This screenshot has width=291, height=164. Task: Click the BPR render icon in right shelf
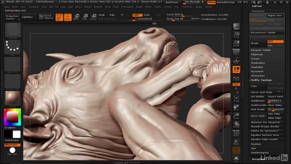click(236, 26)
